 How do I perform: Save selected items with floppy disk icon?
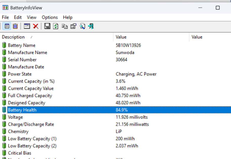[47, 26]
